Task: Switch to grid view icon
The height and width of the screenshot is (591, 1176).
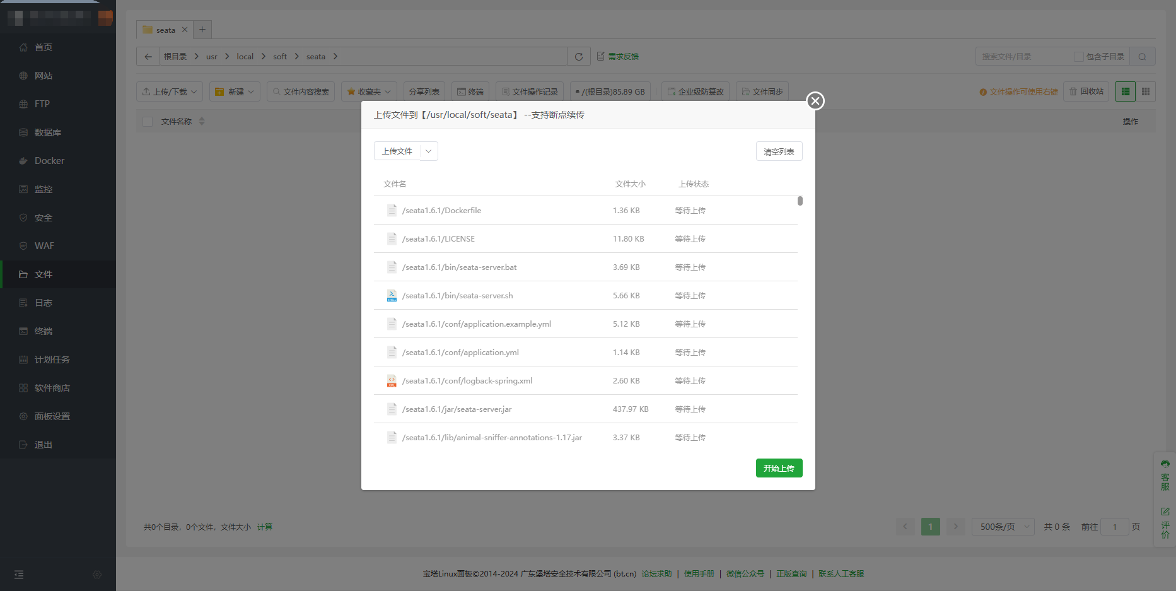Action: click(1146, 91)
